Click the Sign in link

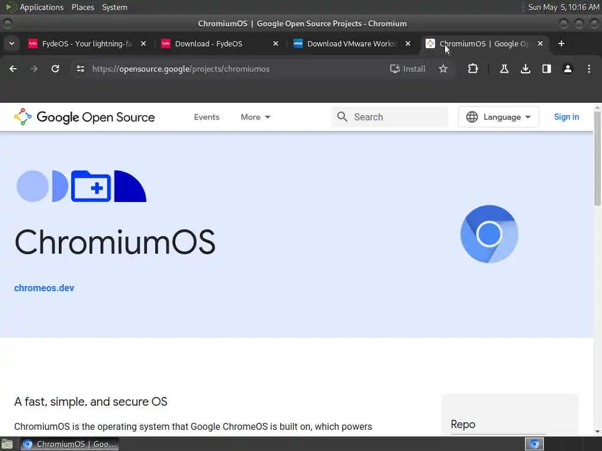coord(566,117)
